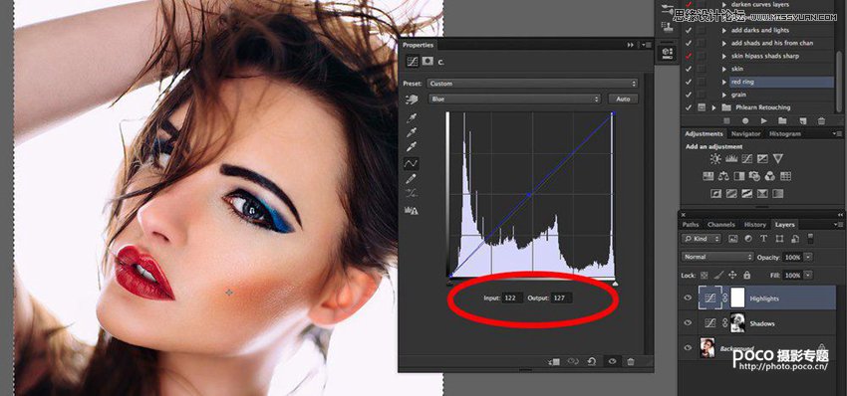Click the histogram clipping warning icon
Screen dimensions: 847x396
pos(412,210)
